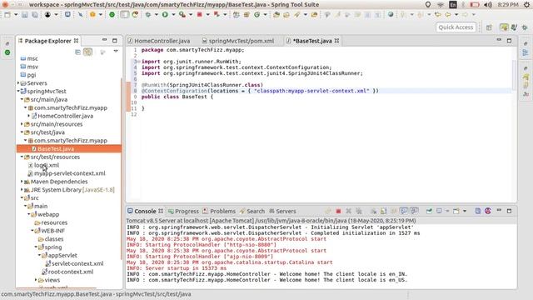Click Collapse All icon in Package Explorer

(x=77, y=52)
